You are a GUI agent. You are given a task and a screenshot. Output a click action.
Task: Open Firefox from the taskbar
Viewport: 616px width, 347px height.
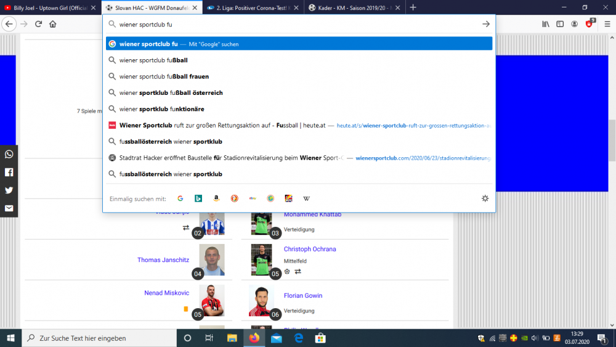coord(254,338)
